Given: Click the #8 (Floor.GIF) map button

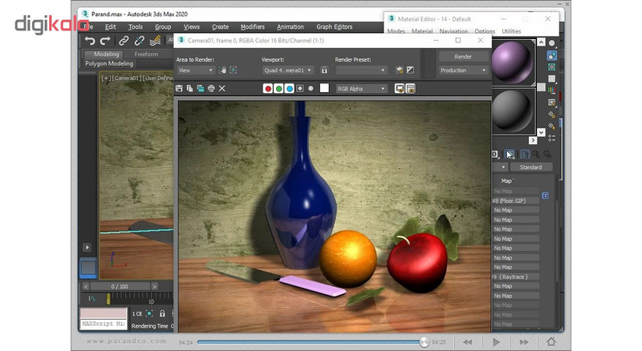Looking at the screenshot, I should (x=515, y=201).
